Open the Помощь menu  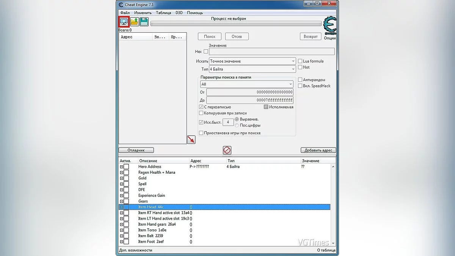(x=195, y=13)
